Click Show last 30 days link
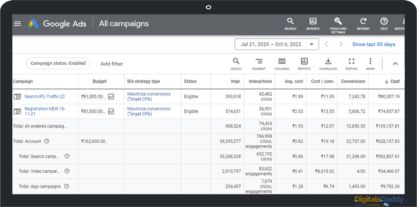 tap(374, 44)
